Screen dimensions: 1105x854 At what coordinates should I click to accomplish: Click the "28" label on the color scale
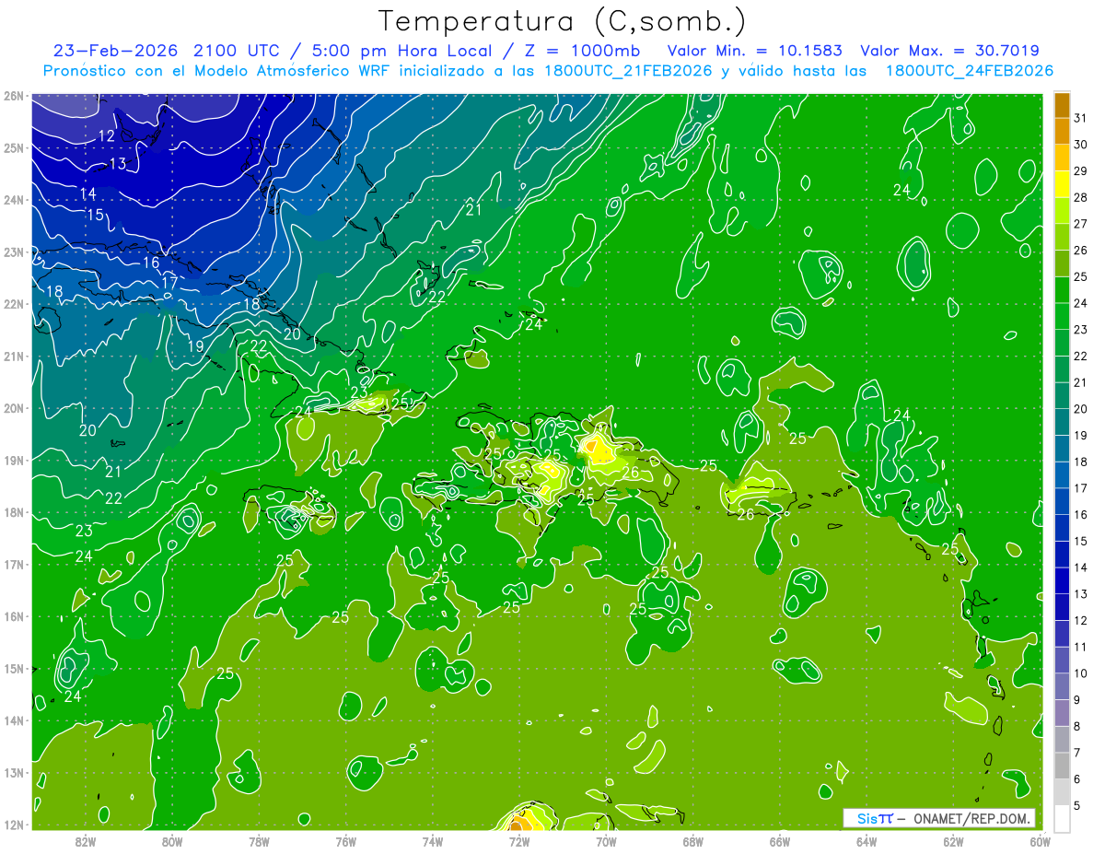click(1081, 197)
